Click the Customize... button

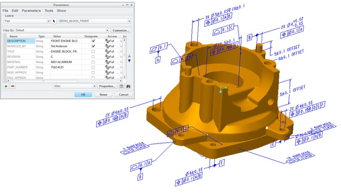tap(121, 31)
